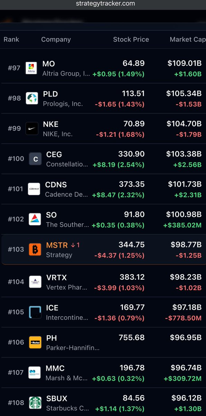Click the Starbucks siren logo icon
The image size is (206, 416).
(35, 403)
